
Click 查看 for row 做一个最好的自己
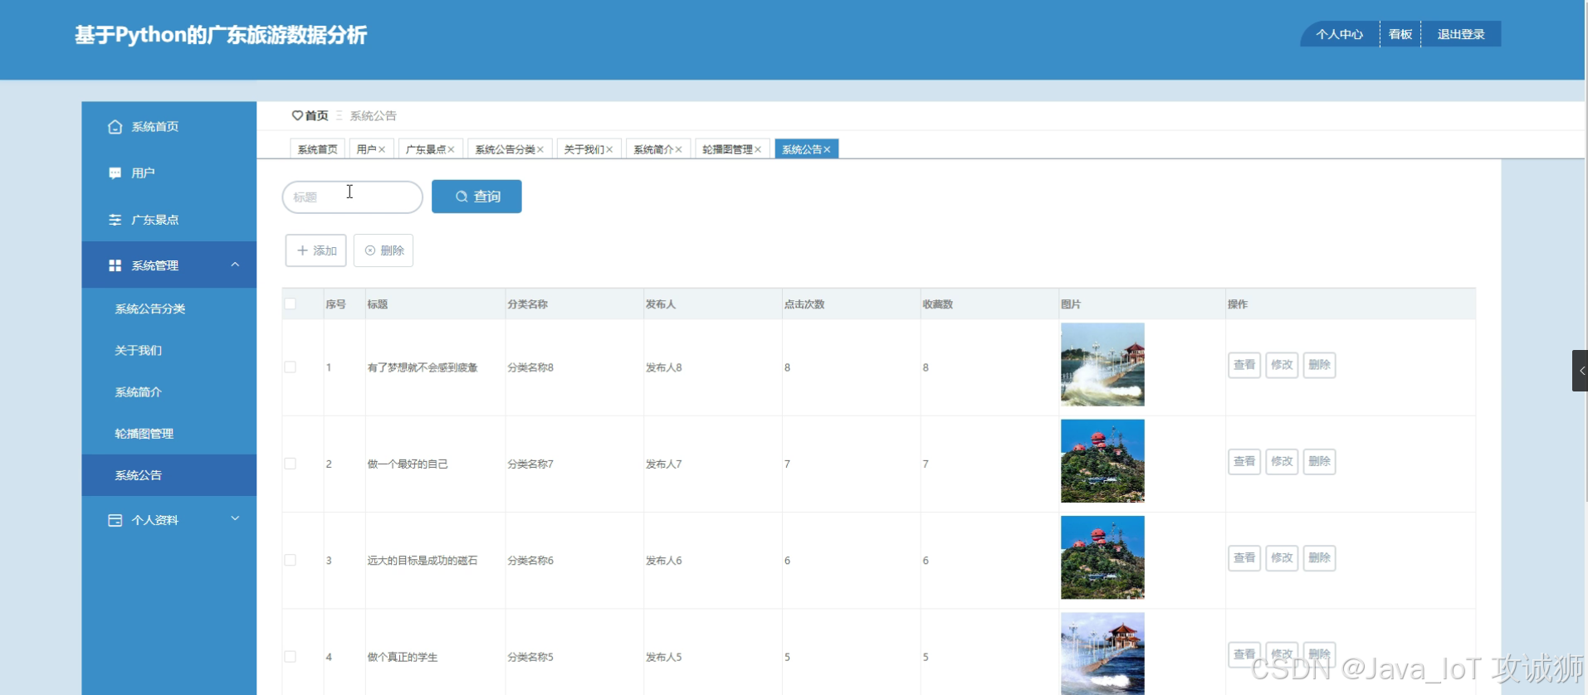[1244, 461]
